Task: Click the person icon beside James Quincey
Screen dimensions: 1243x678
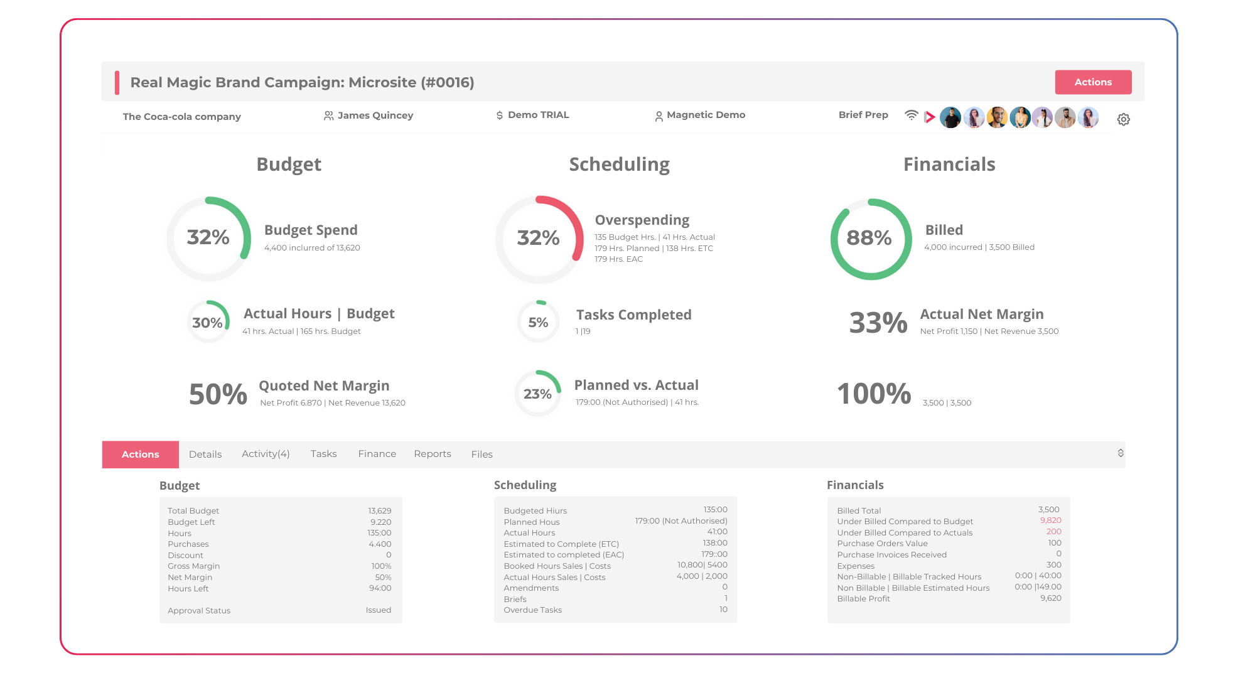Action: click(x=328, y=116)
